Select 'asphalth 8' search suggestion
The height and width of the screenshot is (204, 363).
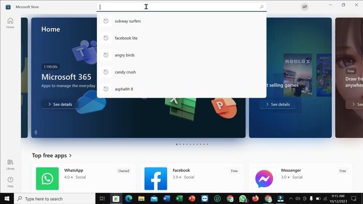click(x=181, y=89)
